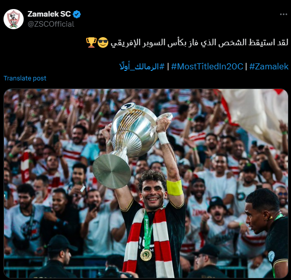Click the Translate post link

[x=25, y=78]
